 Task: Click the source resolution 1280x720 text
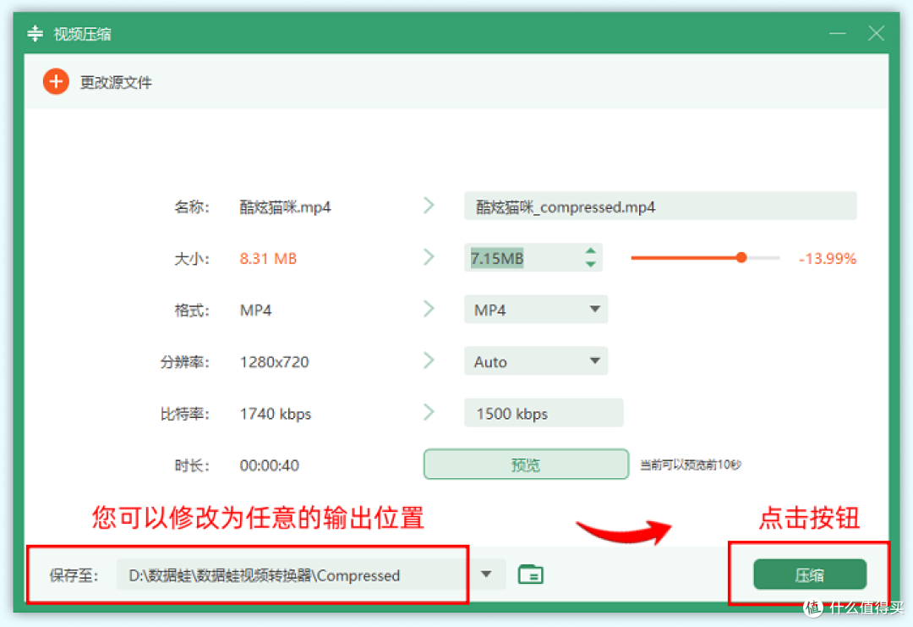(x=274, y=362)
